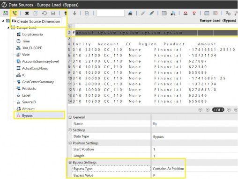Click the binoculars search icon
Screen dimensions: 238x179
130,14
